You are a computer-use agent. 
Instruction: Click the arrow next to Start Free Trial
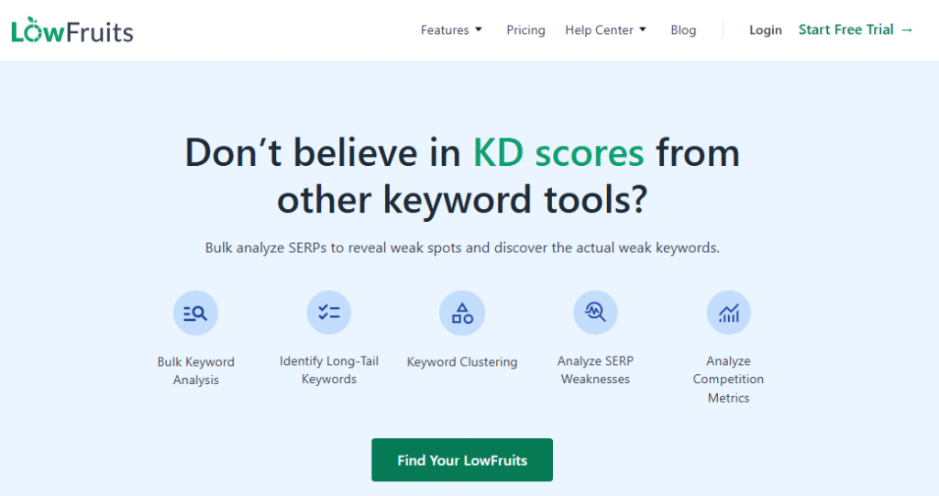907,29
